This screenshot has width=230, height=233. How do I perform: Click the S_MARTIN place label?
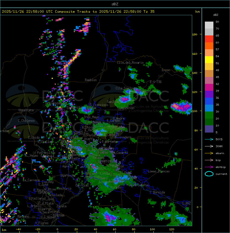point(104,161)
